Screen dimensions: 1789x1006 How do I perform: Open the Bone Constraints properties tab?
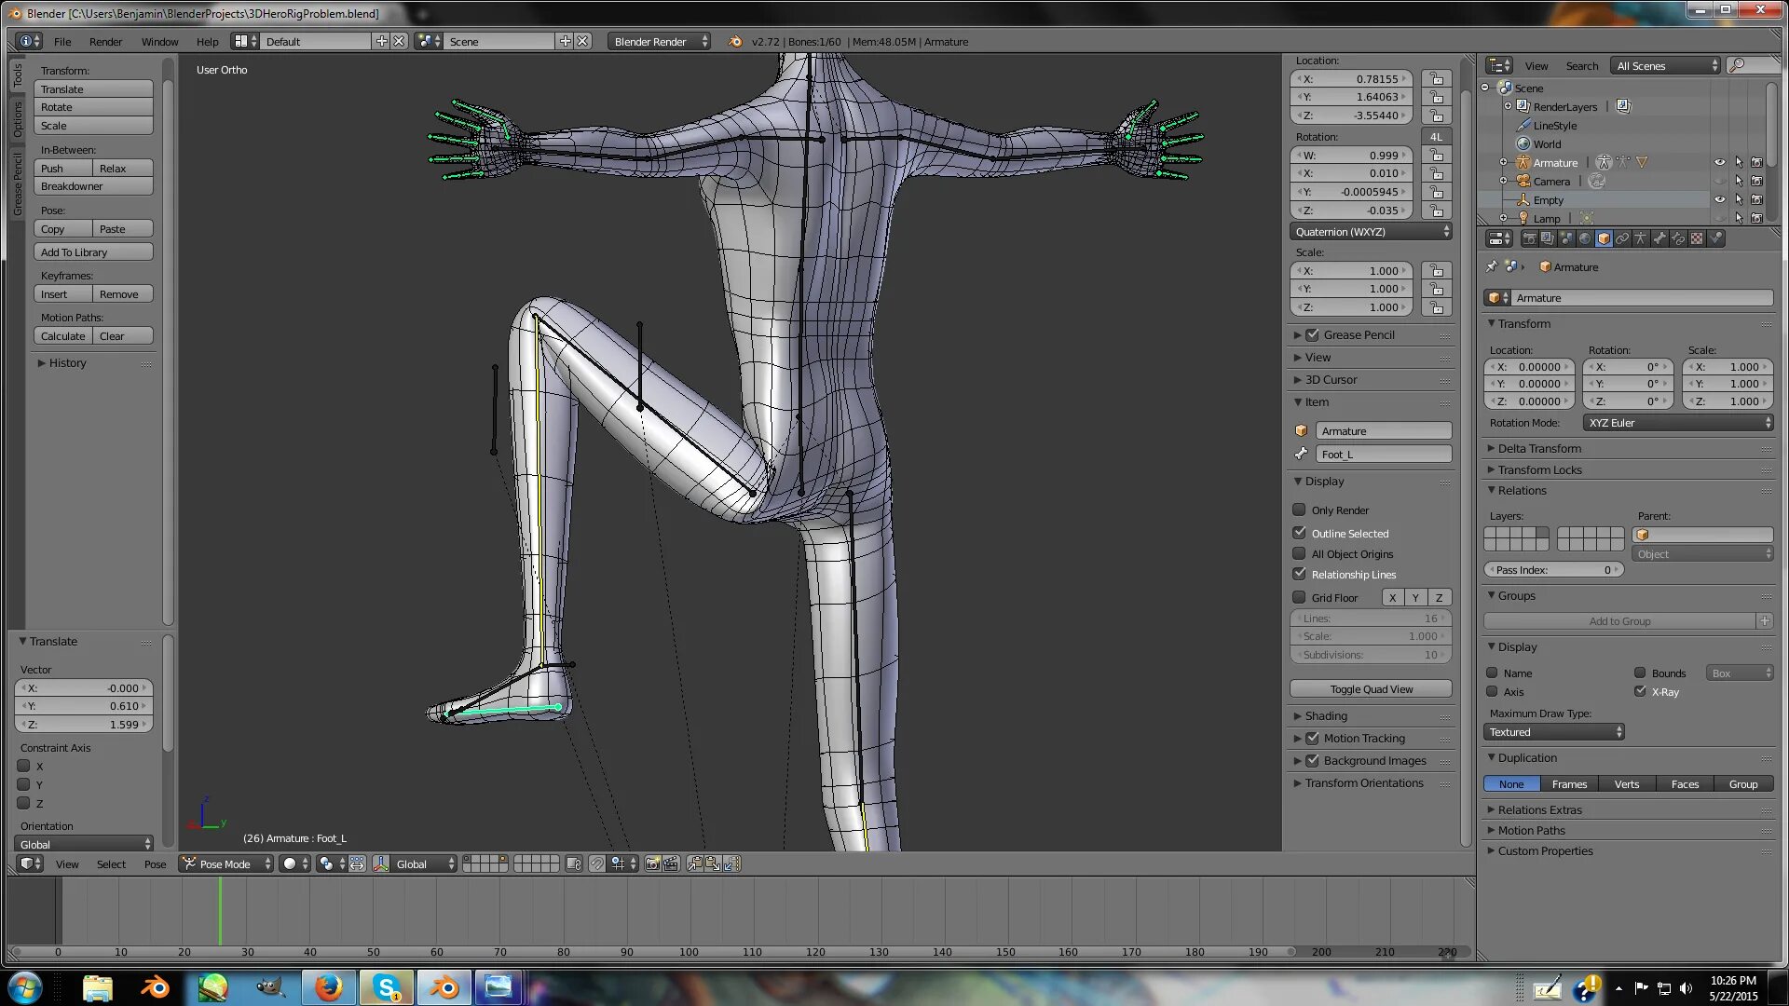click(x=1678, y=238)
